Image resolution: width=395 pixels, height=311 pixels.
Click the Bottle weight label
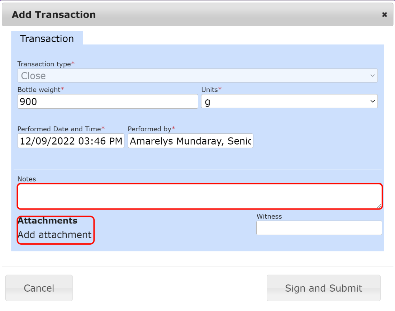coord(39,90)
